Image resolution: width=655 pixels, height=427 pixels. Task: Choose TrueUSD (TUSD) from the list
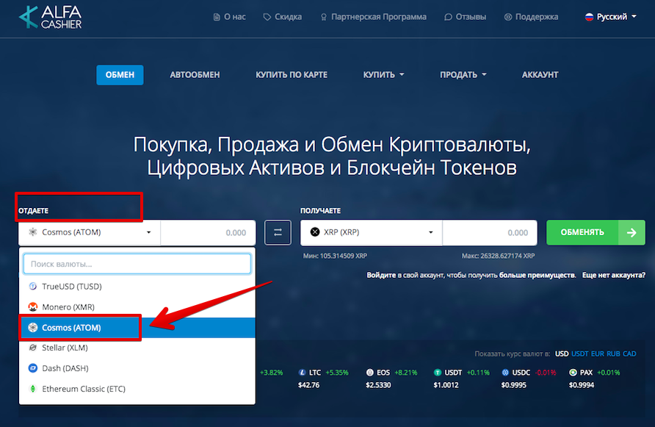[137, 287]
